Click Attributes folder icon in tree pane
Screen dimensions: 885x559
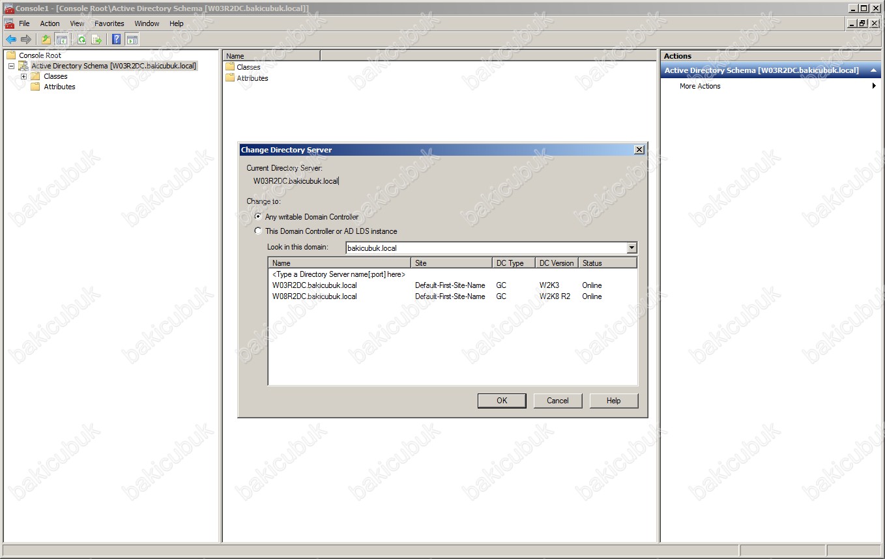35,87
